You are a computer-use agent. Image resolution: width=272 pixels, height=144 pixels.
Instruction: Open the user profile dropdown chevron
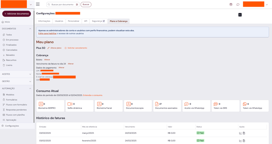267,5
